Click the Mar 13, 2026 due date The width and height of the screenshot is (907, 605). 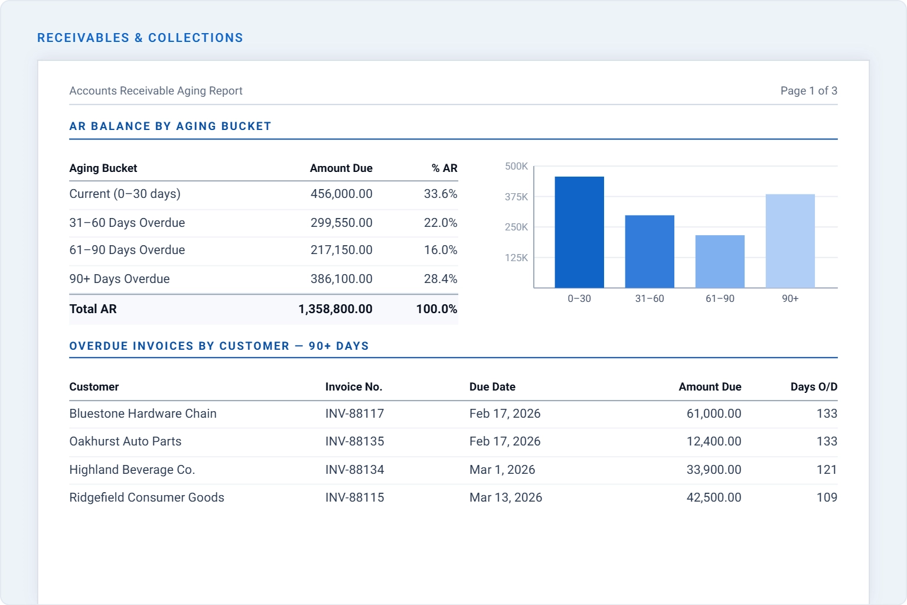(506, 497)
